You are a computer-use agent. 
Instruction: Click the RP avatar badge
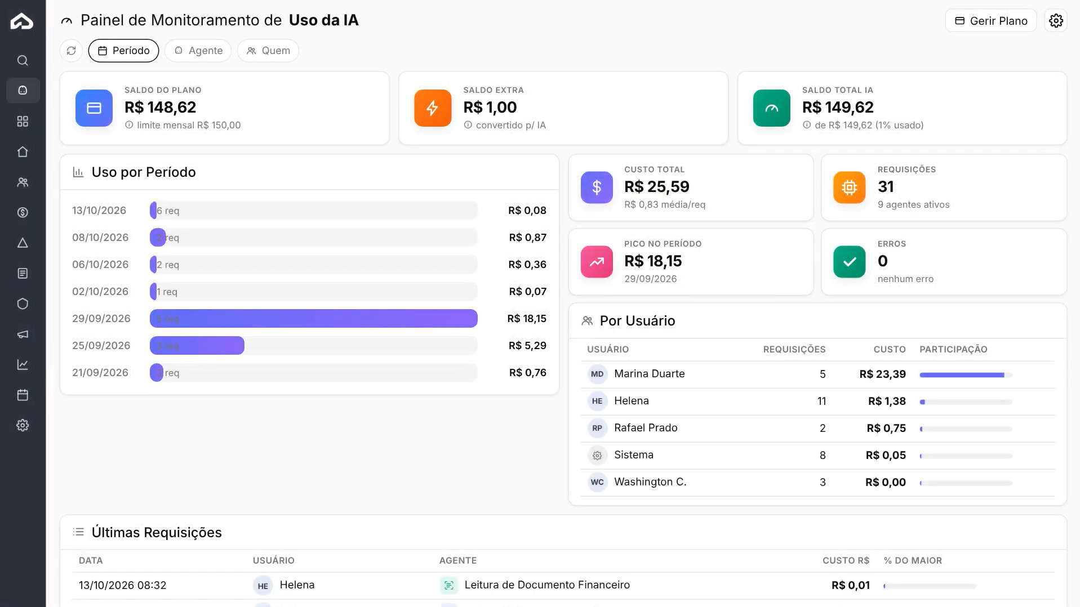(597, 429)
